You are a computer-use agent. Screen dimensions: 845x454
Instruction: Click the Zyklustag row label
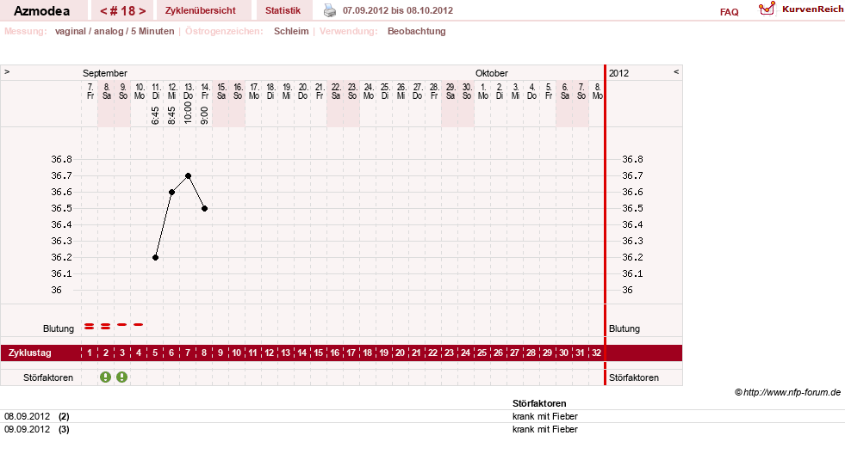29,353
